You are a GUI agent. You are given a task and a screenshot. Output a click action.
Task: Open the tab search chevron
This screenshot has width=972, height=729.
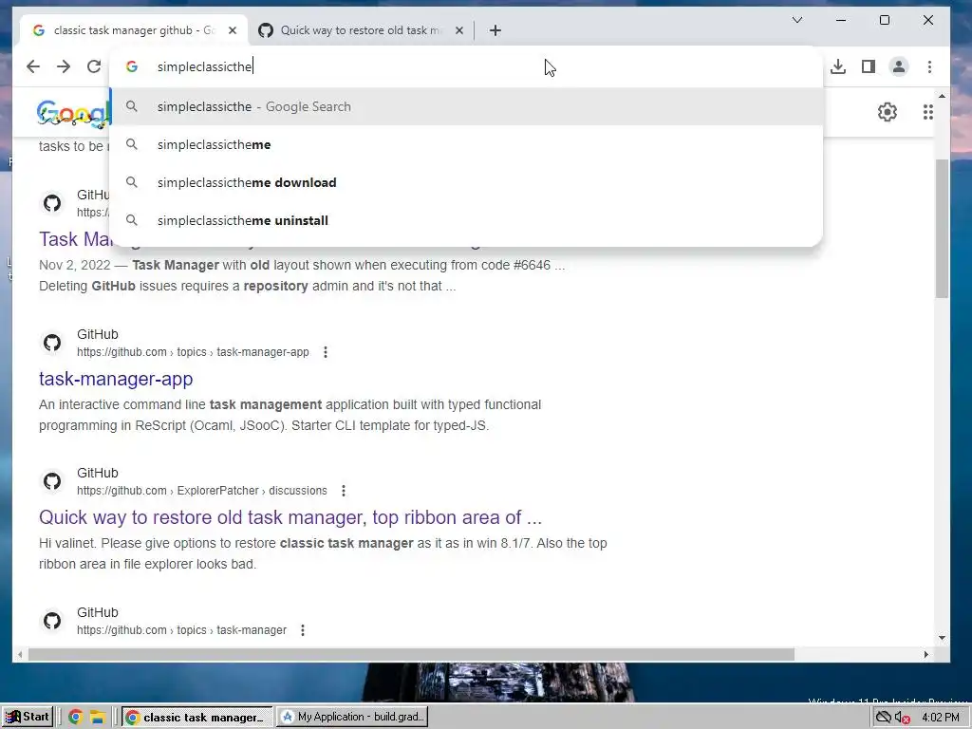(x=797, y=21)
